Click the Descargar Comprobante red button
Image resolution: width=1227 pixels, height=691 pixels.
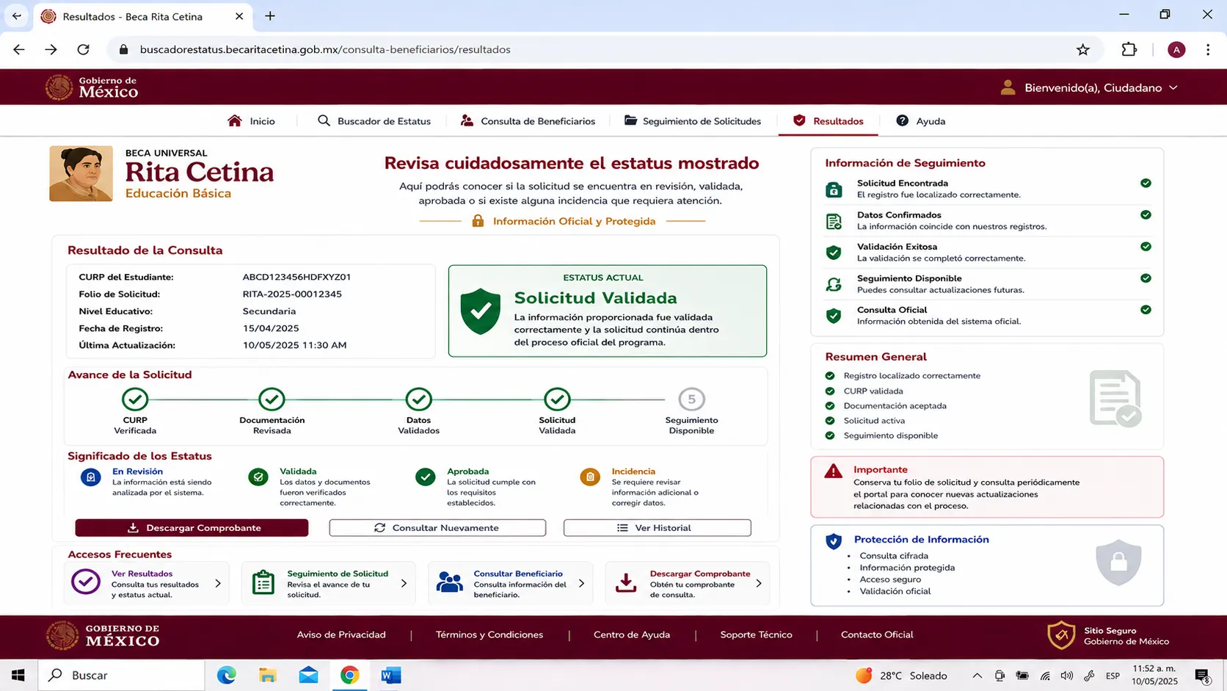[192, 527]
